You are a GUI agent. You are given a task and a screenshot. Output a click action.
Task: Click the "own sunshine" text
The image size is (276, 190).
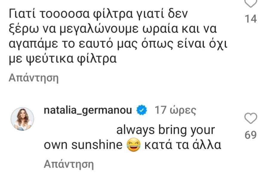83,145
